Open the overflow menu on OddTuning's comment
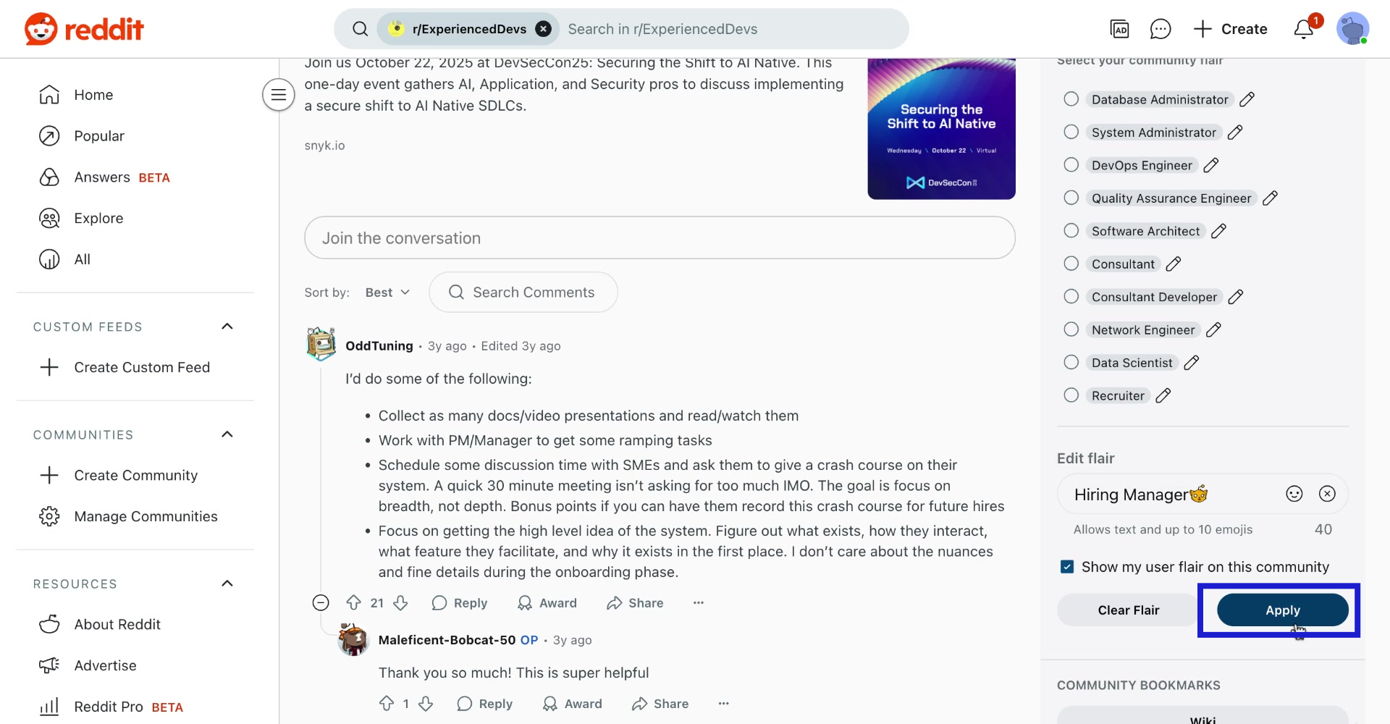 tap(698, 602)
